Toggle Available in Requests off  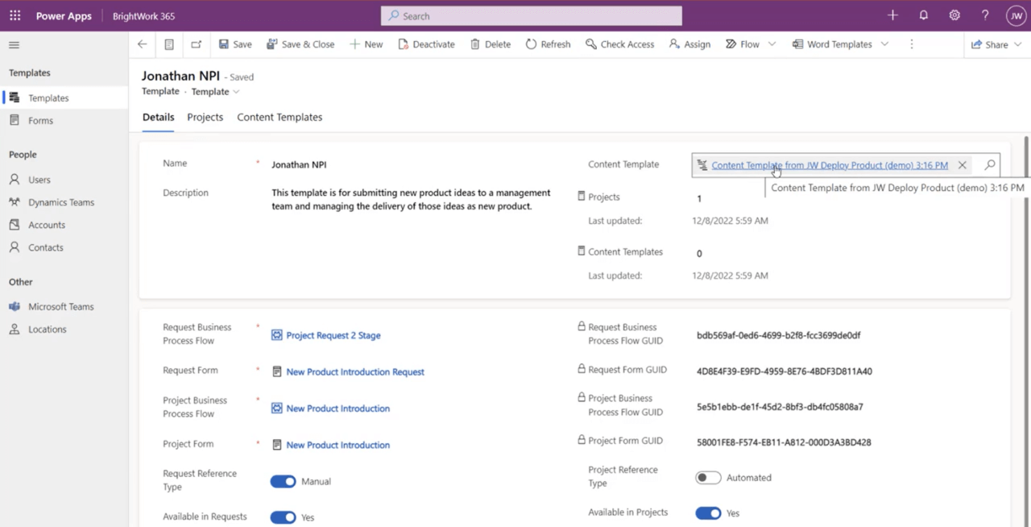283,517
